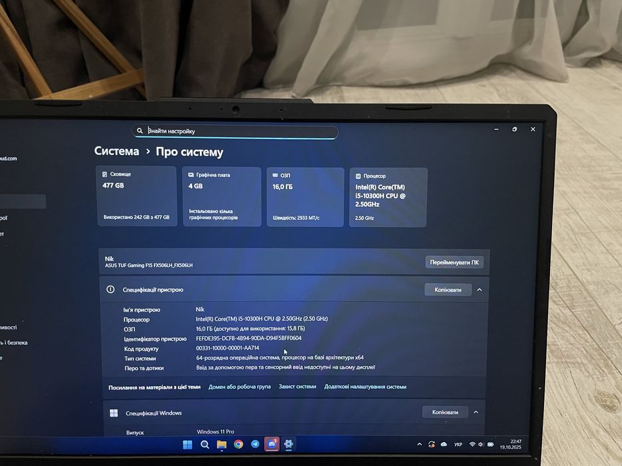Click the sync update tray icon
Image resolution: width=622 pixels, height=466 pixels.
click(431, 445)
